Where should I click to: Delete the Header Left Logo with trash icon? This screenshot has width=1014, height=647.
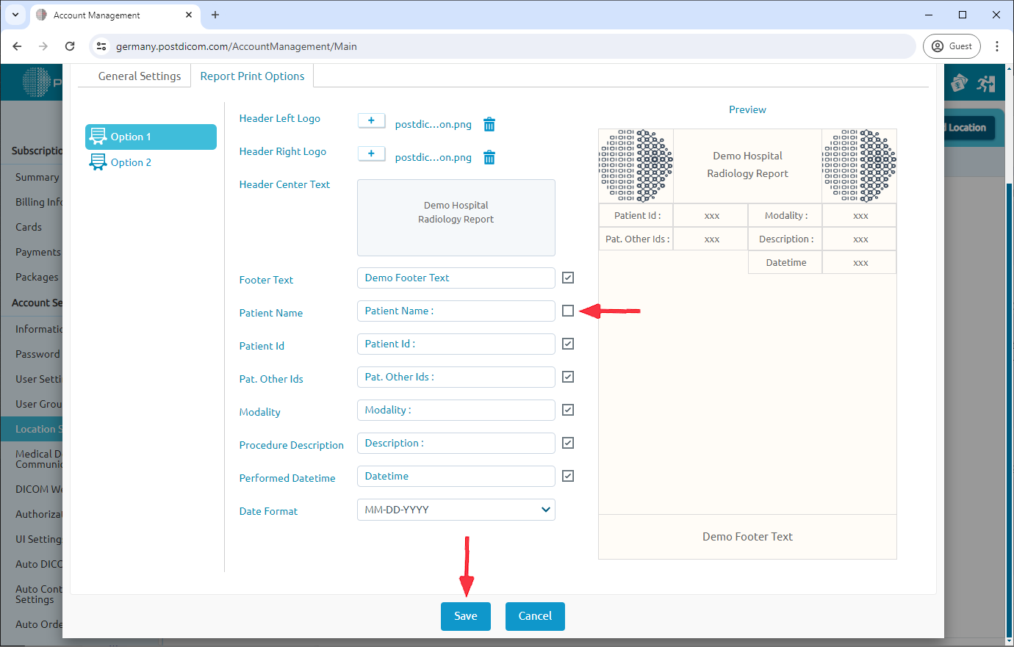pyautogui.click(x=489, y=124)
